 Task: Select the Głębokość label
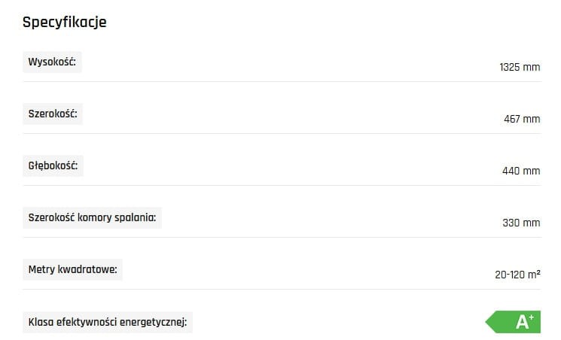pos(53,165)
